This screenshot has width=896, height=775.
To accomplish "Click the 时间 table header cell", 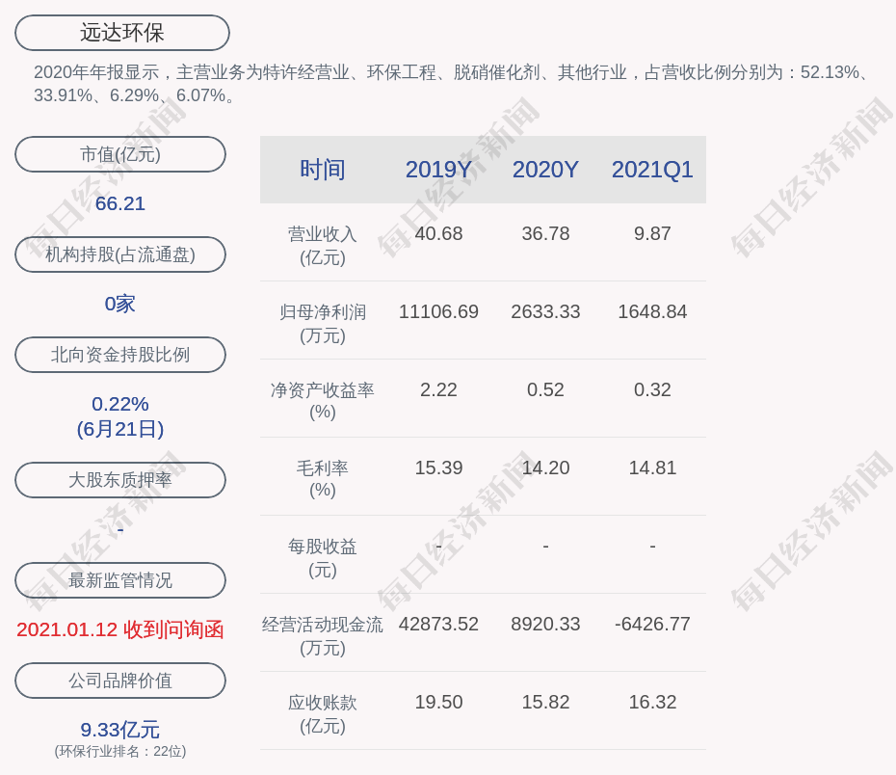I will point(322,170).
